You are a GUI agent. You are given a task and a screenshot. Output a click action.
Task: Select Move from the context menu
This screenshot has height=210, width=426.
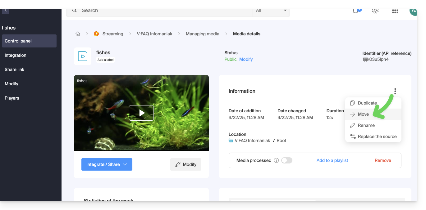click(x=363, y=114)
